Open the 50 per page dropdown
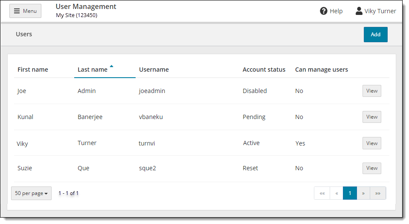This screenshot has height=224, width=409. 31,193
